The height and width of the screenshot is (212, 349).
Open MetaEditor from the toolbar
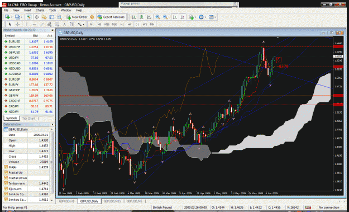point(92,17)
